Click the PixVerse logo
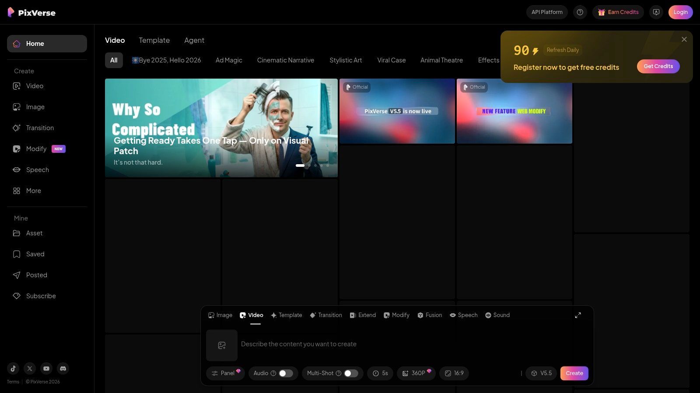The height and width of the screenshot is (393, 700). 32,12
